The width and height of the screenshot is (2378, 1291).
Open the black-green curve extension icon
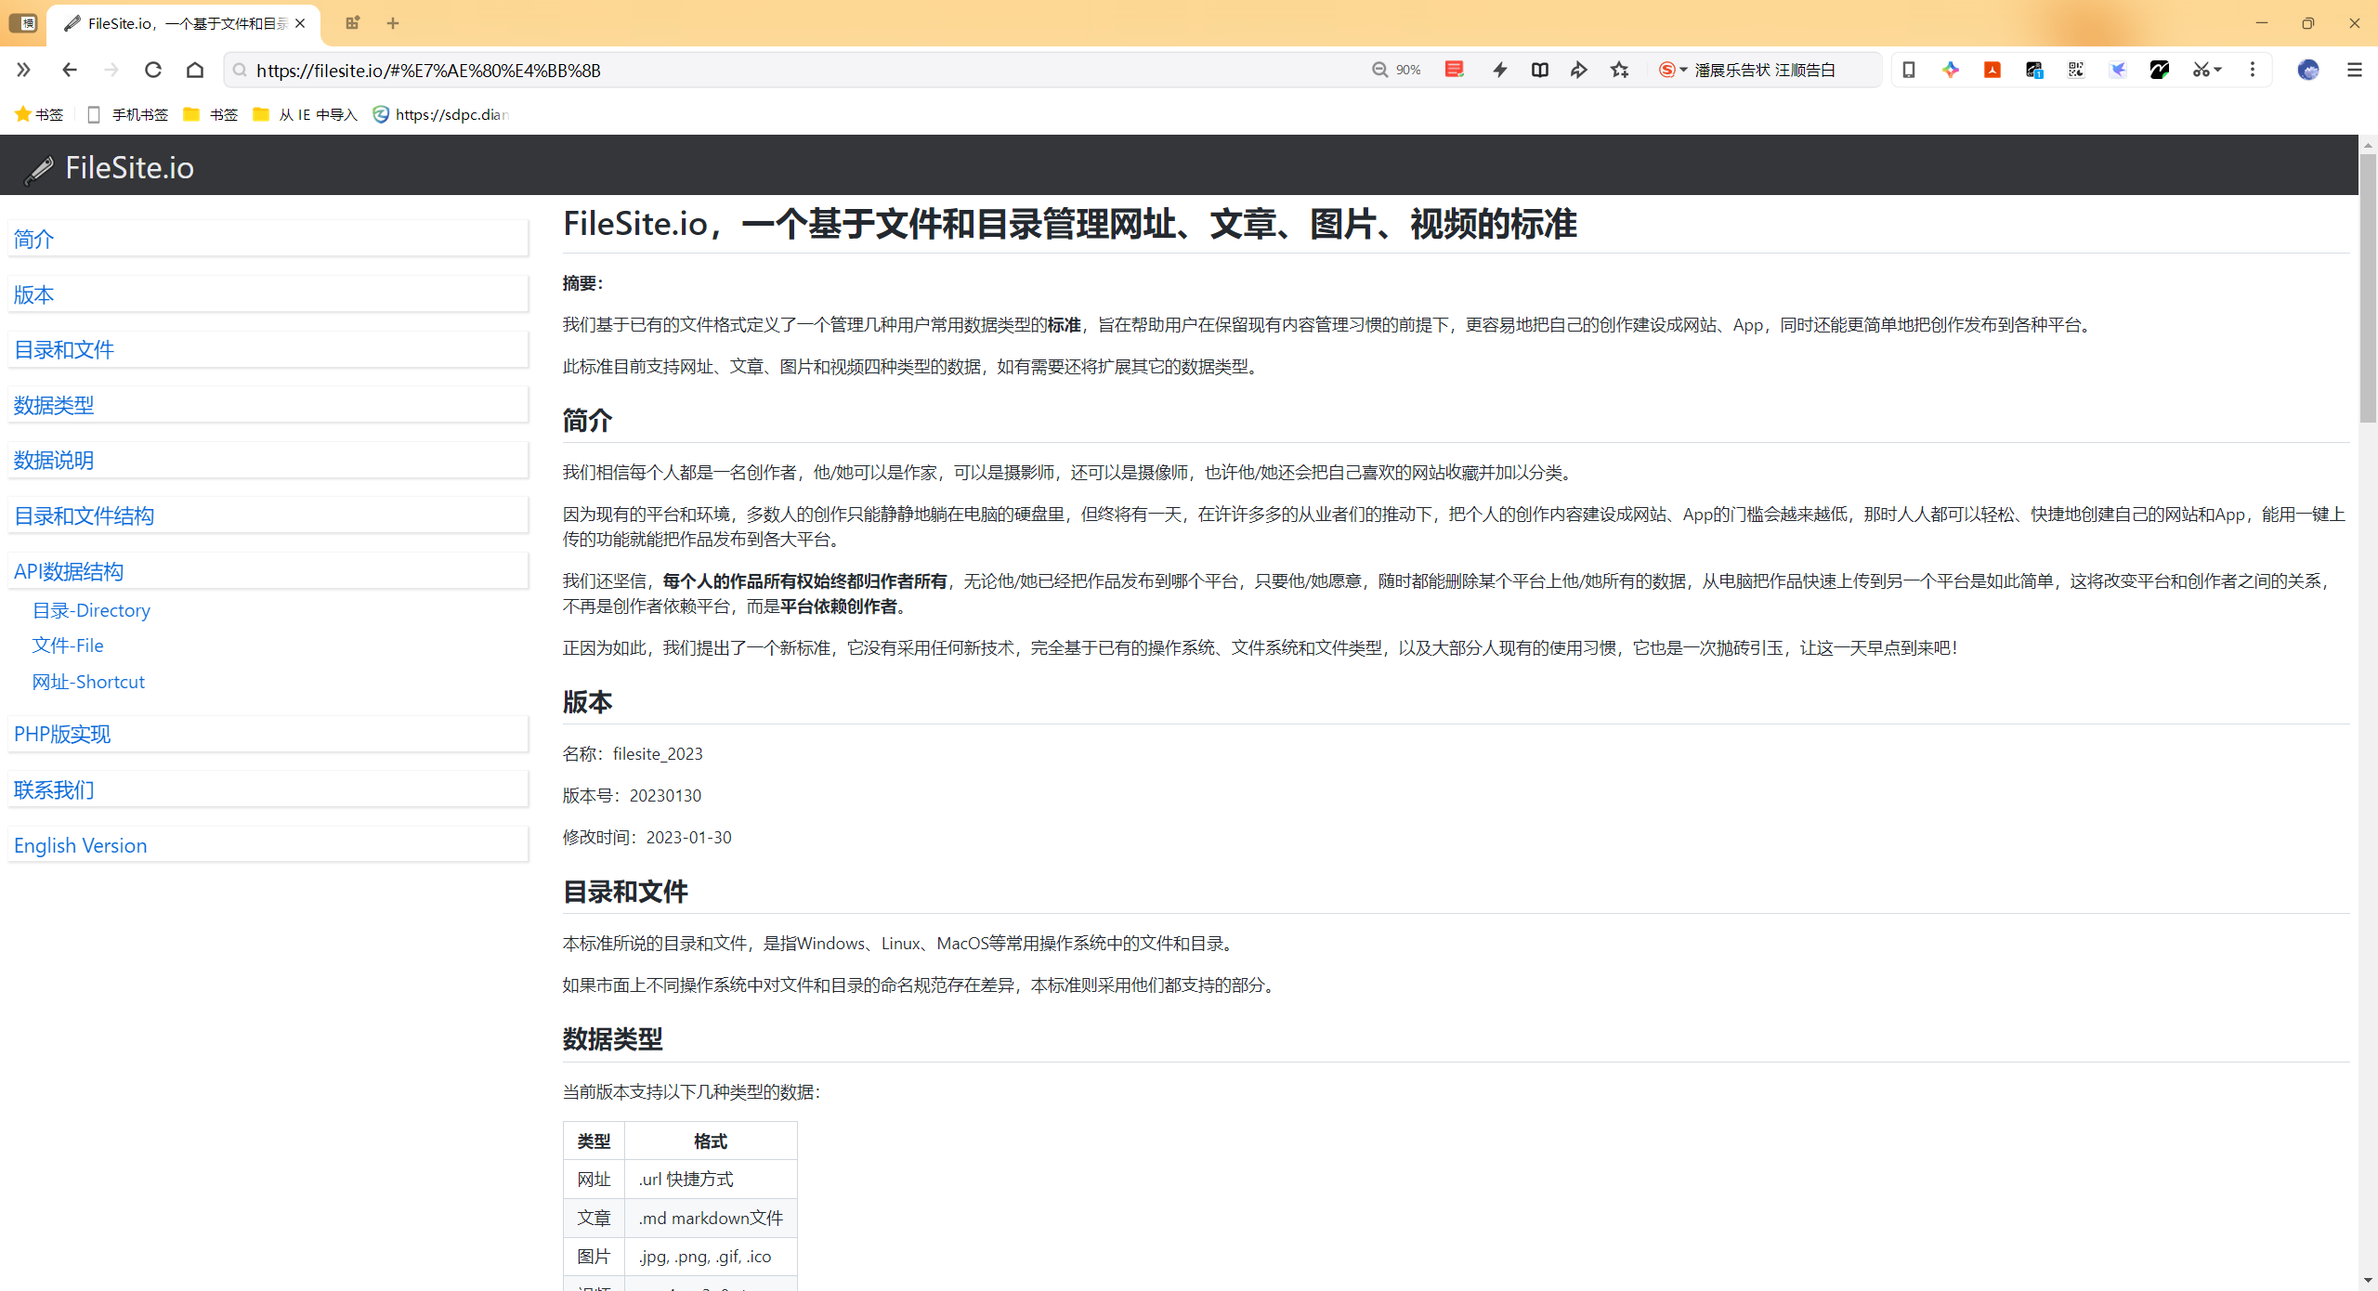point(2160,70)
